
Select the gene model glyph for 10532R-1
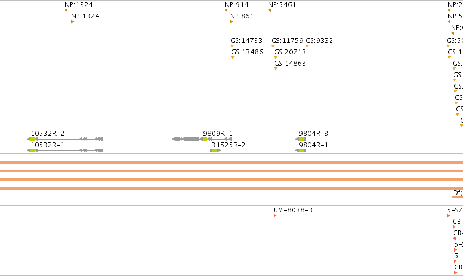65,150
